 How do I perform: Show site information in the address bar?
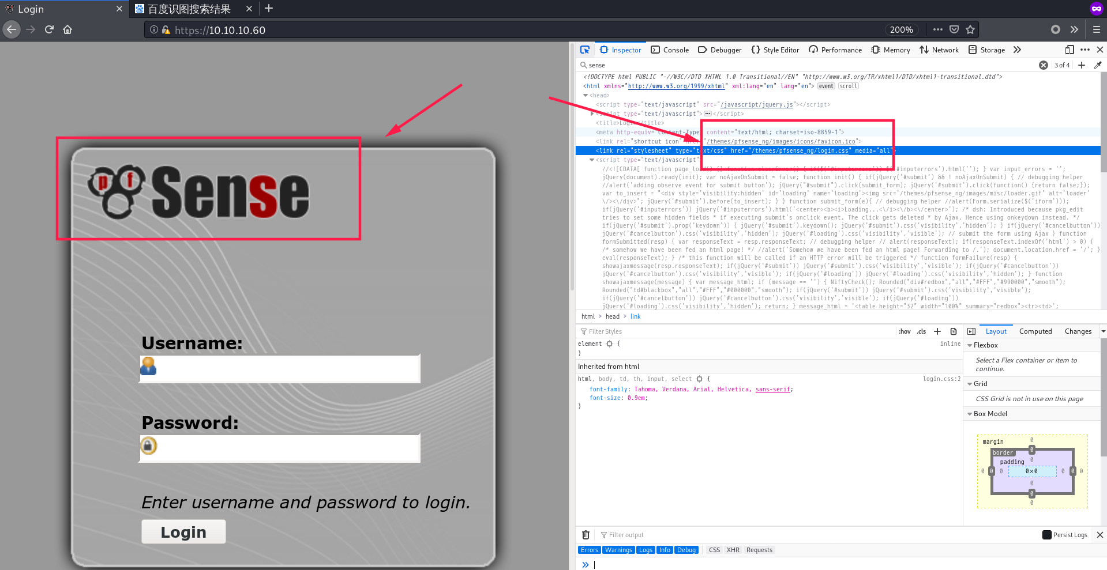[x=154, y=29]
